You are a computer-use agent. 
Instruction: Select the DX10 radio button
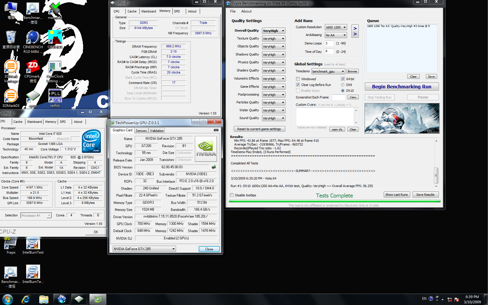pos(343,91)
